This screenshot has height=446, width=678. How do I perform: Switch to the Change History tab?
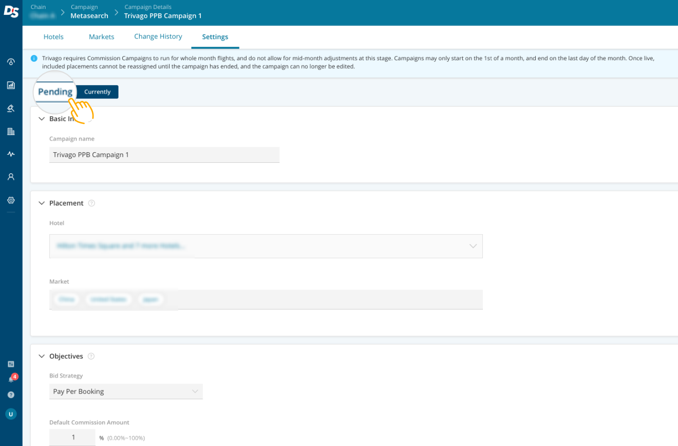click(x=158, y=36)
